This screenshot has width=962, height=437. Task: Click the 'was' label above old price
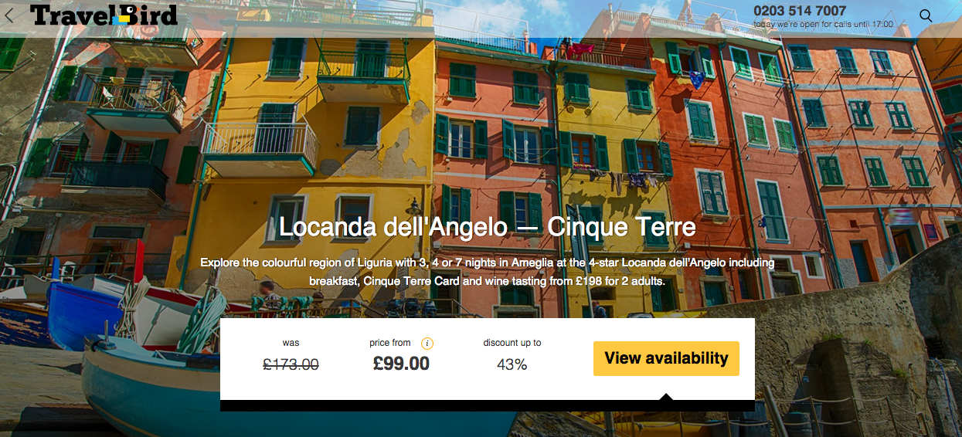[x=291, y=343]
